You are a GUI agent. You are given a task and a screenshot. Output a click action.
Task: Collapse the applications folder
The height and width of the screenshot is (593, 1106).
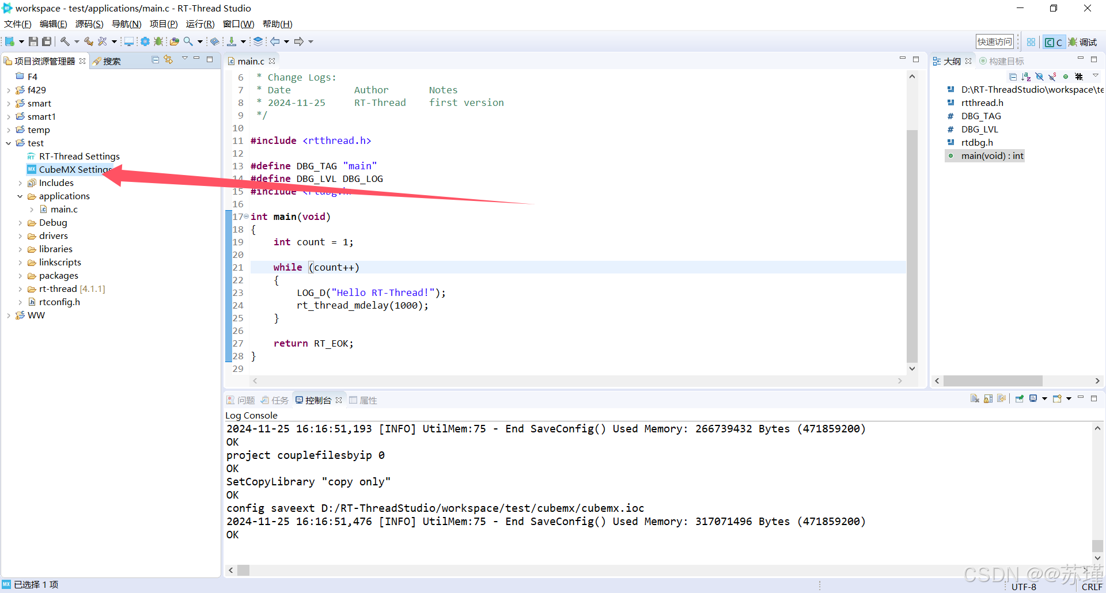pyautogui.click(x=20, y=196)
